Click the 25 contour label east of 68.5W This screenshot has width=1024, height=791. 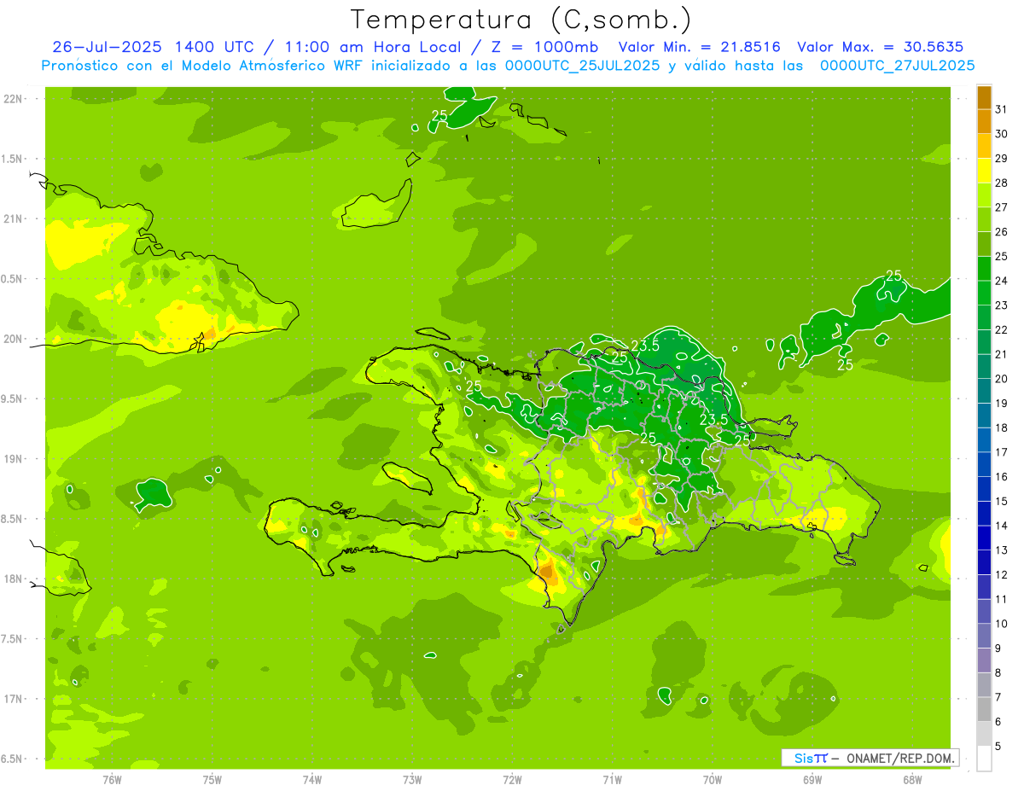[894, 275]
